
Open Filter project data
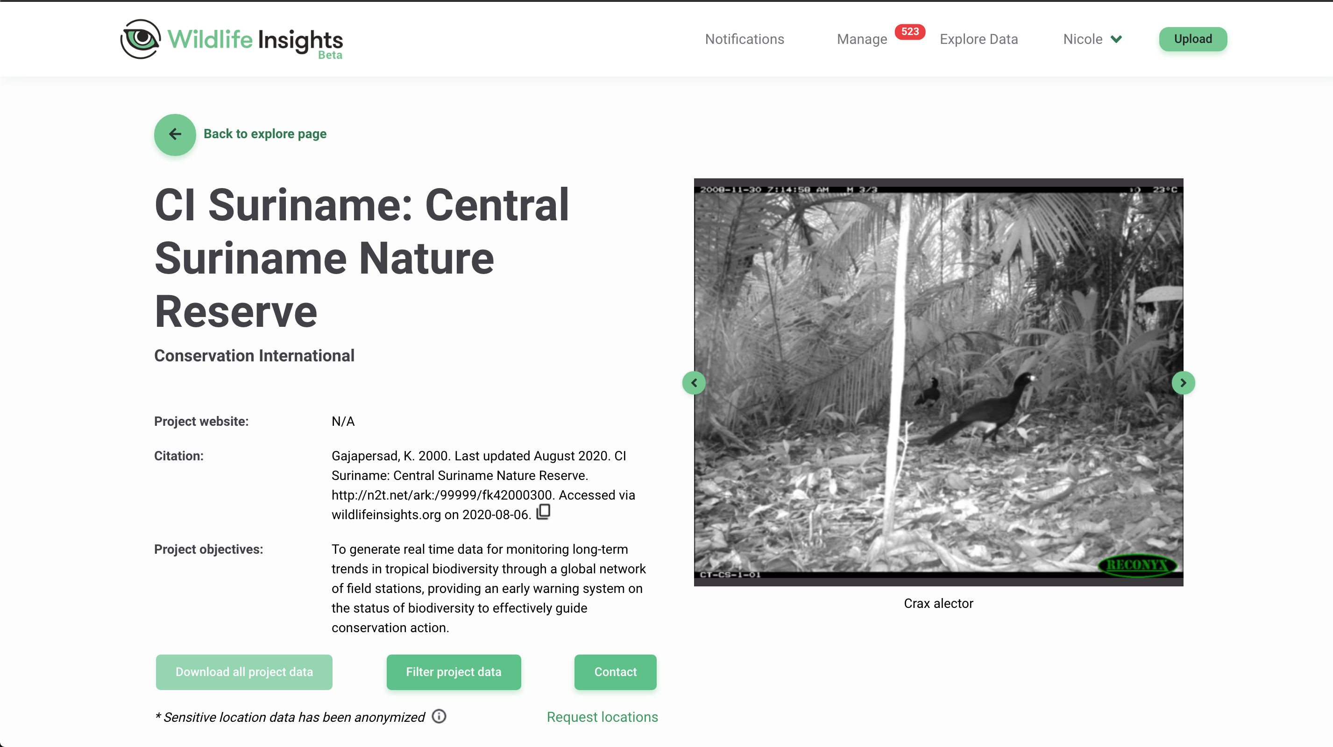pos(454,672)
